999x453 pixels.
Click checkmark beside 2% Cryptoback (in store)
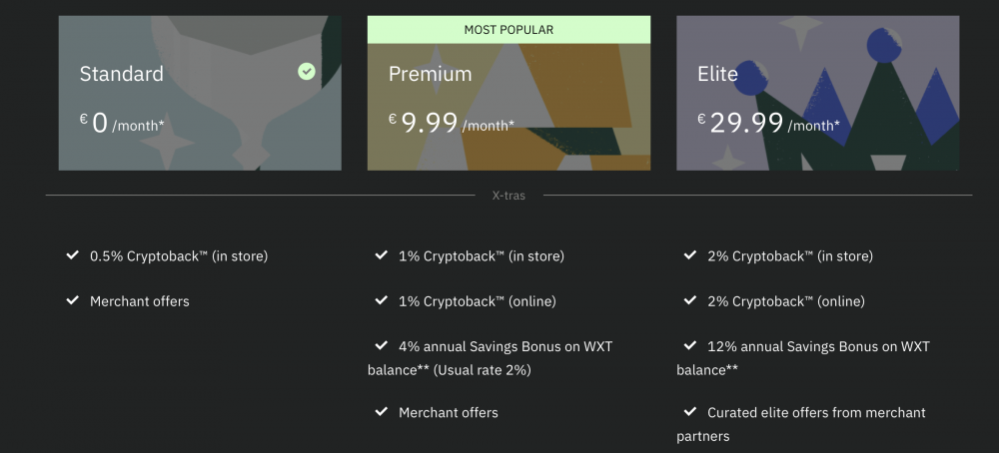(689, 255)
